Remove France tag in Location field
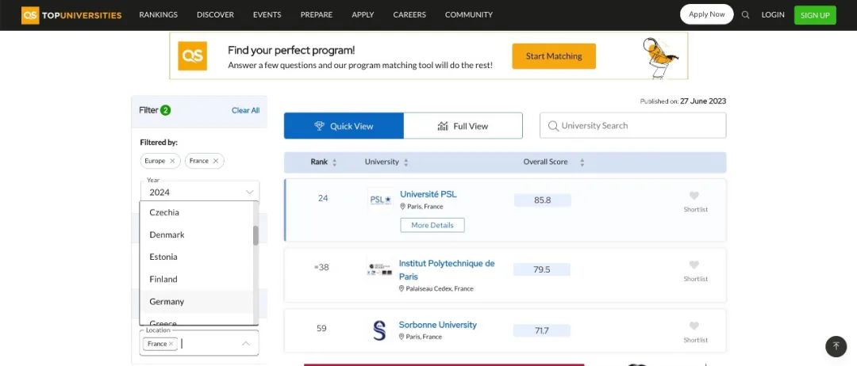 pos(171,344)
